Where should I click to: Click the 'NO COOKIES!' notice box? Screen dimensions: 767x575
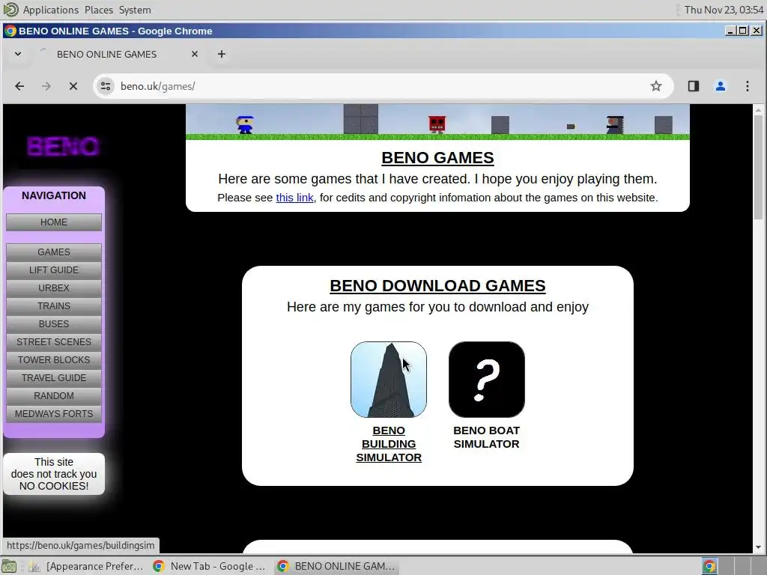tap(54, 474)
